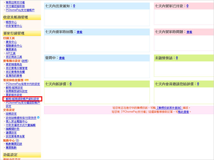This screenshot has height=160, width=214.
Task: Go to 帳務中心
Action: point(11,22)
